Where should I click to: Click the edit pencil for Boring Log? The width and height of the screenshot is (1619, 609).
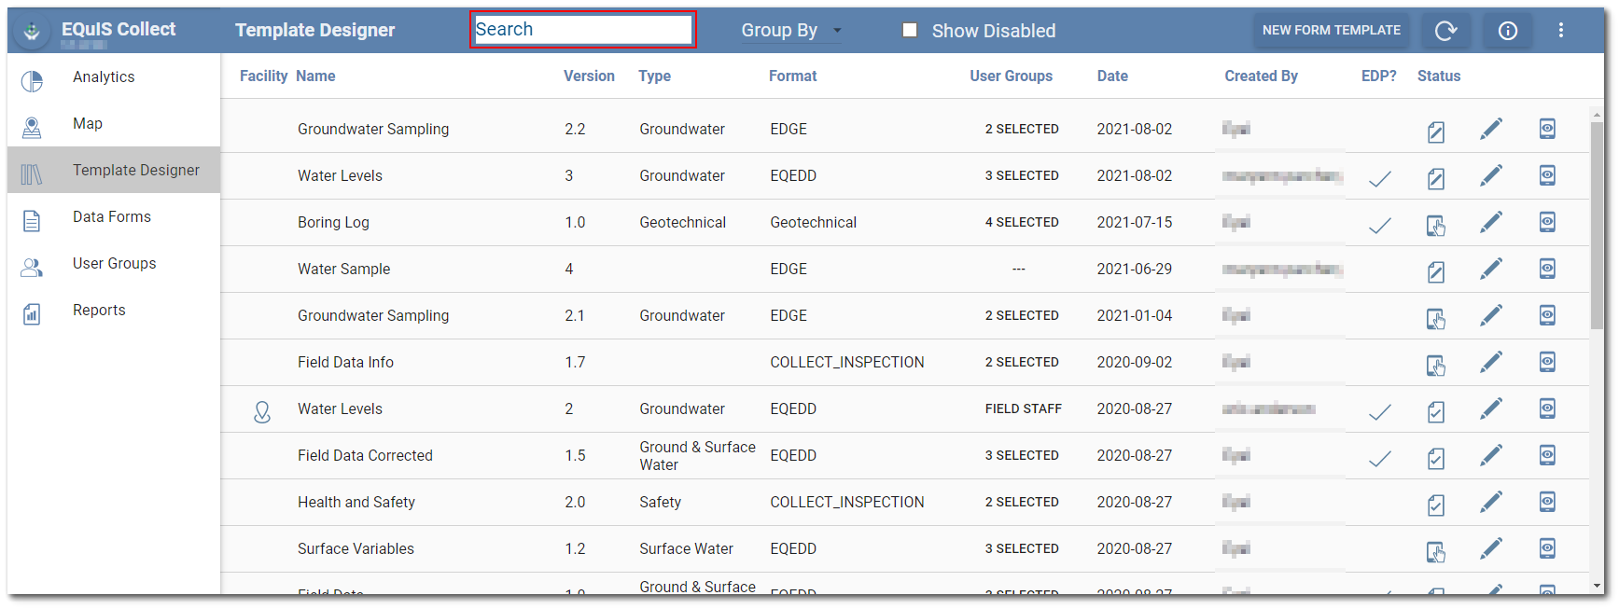[x=1490, y=222]
